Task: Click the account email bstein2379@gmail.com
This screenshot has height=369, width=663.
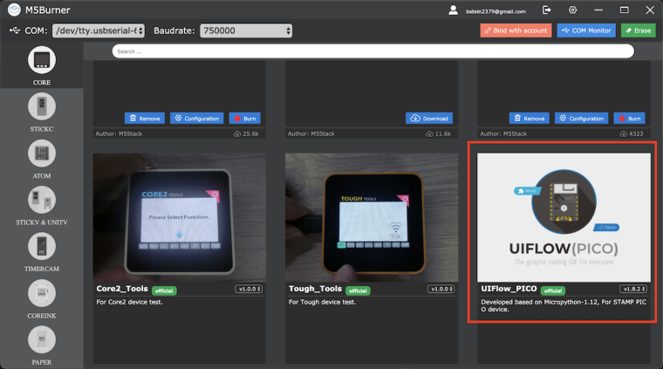Action: 496,11
